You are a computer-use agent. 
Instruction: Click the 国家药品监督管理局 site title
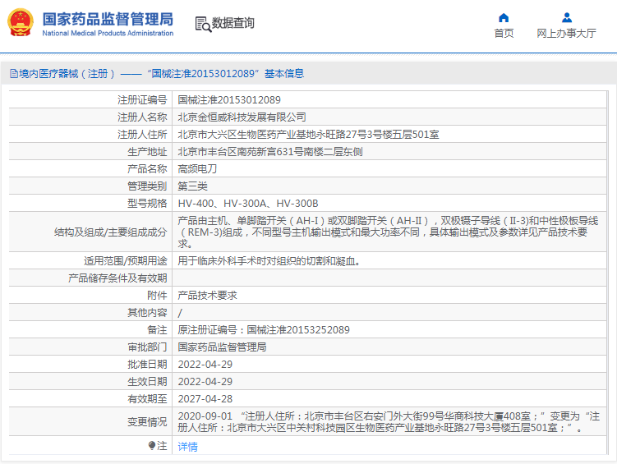pos(108,19)
